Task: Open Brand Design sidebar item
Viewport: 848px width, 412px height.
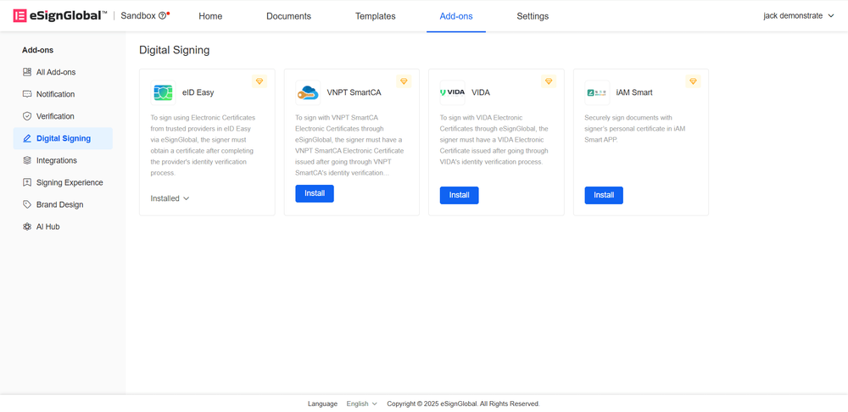Action: [59, 204]
